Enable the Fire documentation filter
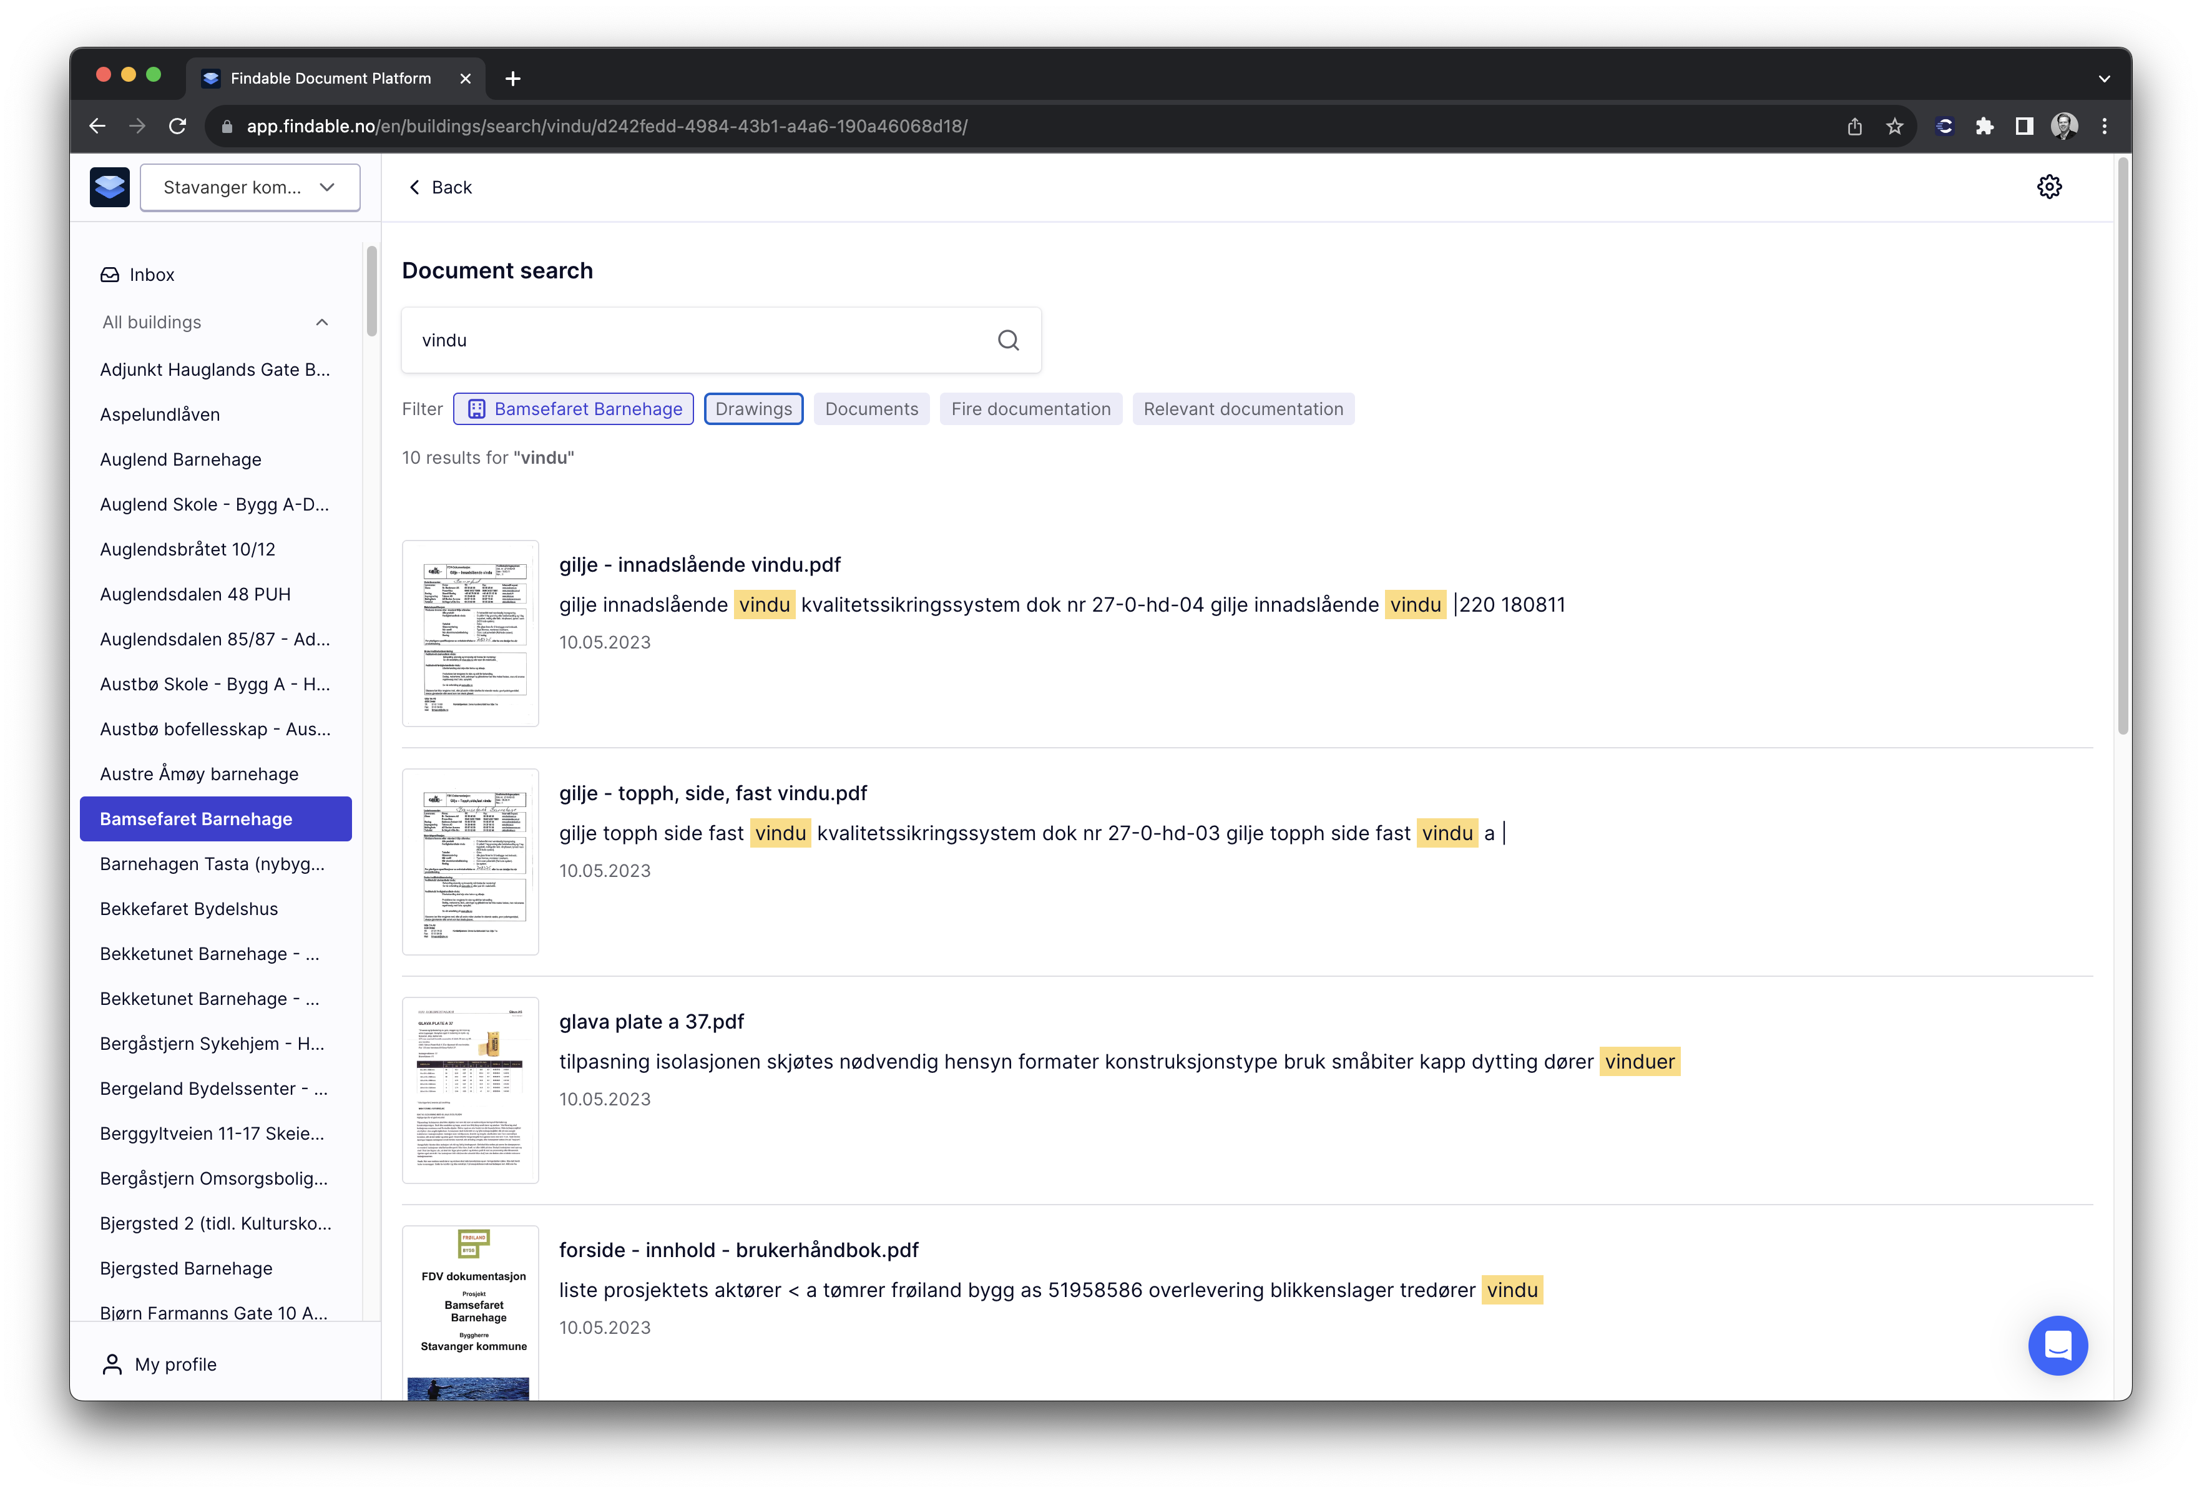The height and width of the screenshot is (1493, 2202). [1030, 409]
